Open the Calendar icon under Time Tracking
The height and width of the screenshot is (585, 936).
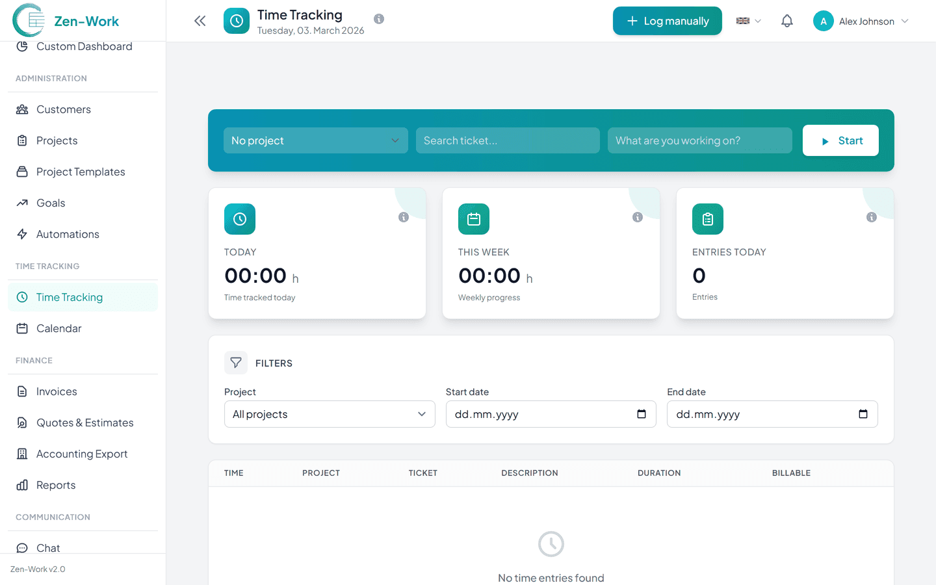22,328
